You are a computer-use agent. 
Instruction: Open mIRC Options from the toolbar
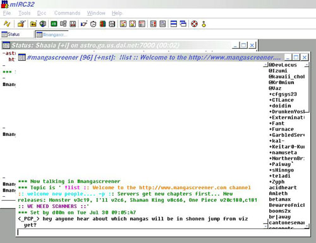[21, 23]
